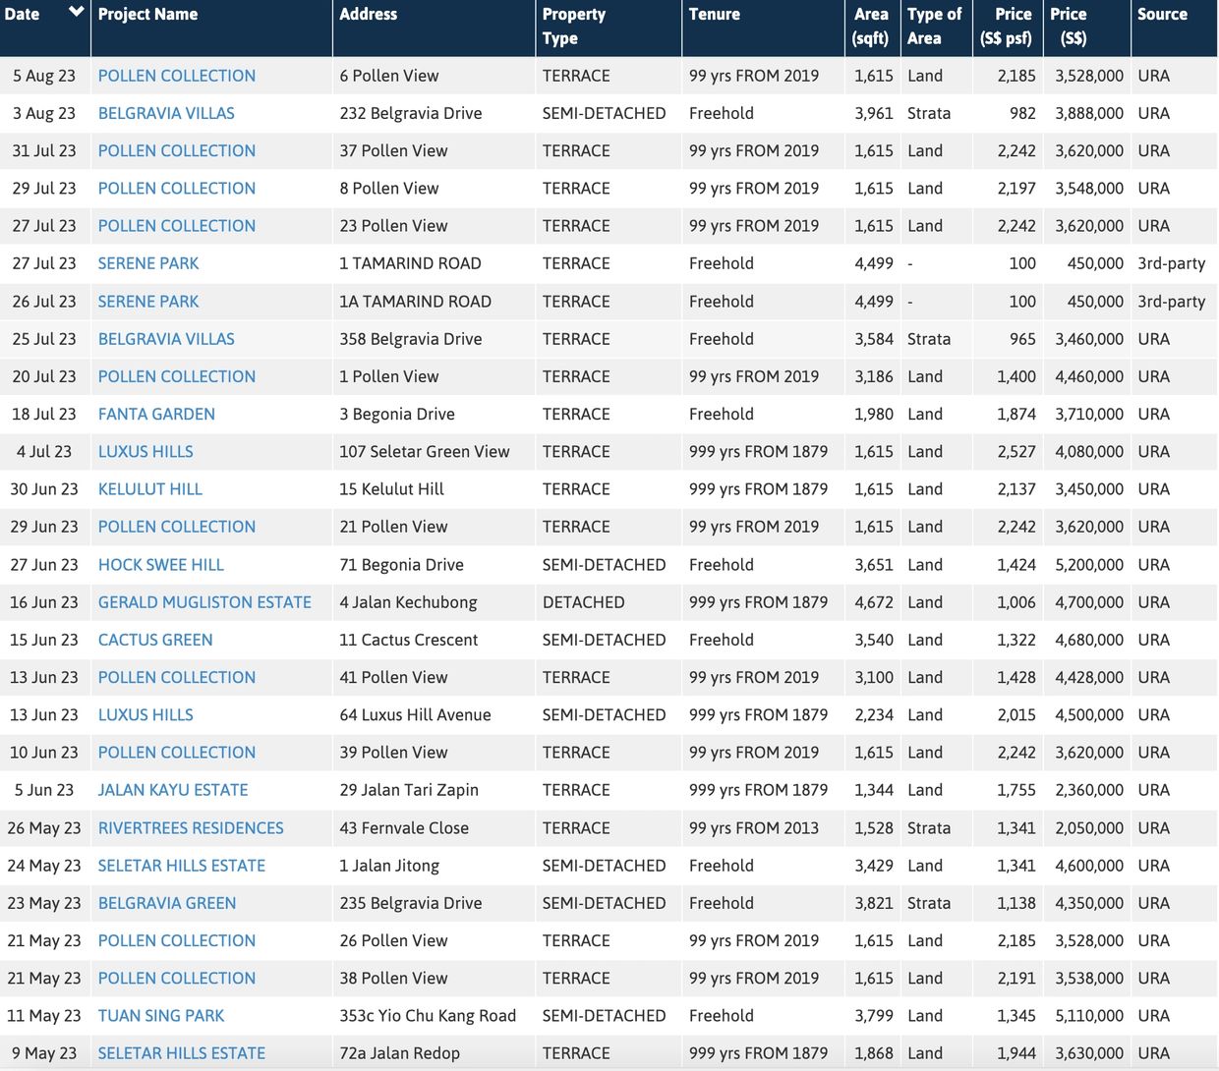Image resolution: width=1219 pixels, height=1071 pixels.
Task: Open POLLEN COLLECTION link for 6 Pollen View
Action: click(x=177, y=76)
